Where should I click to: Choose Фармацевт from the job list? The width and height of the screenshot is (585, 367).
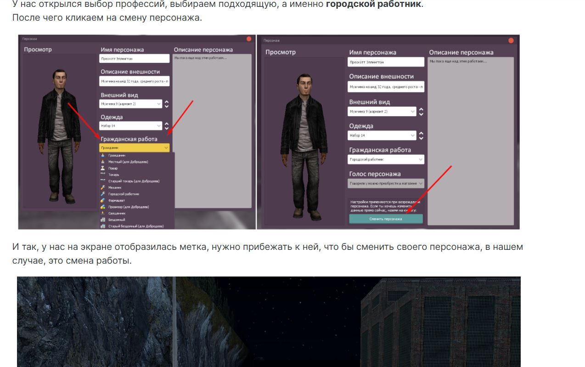pyautogui.click(x=137, y=200)
